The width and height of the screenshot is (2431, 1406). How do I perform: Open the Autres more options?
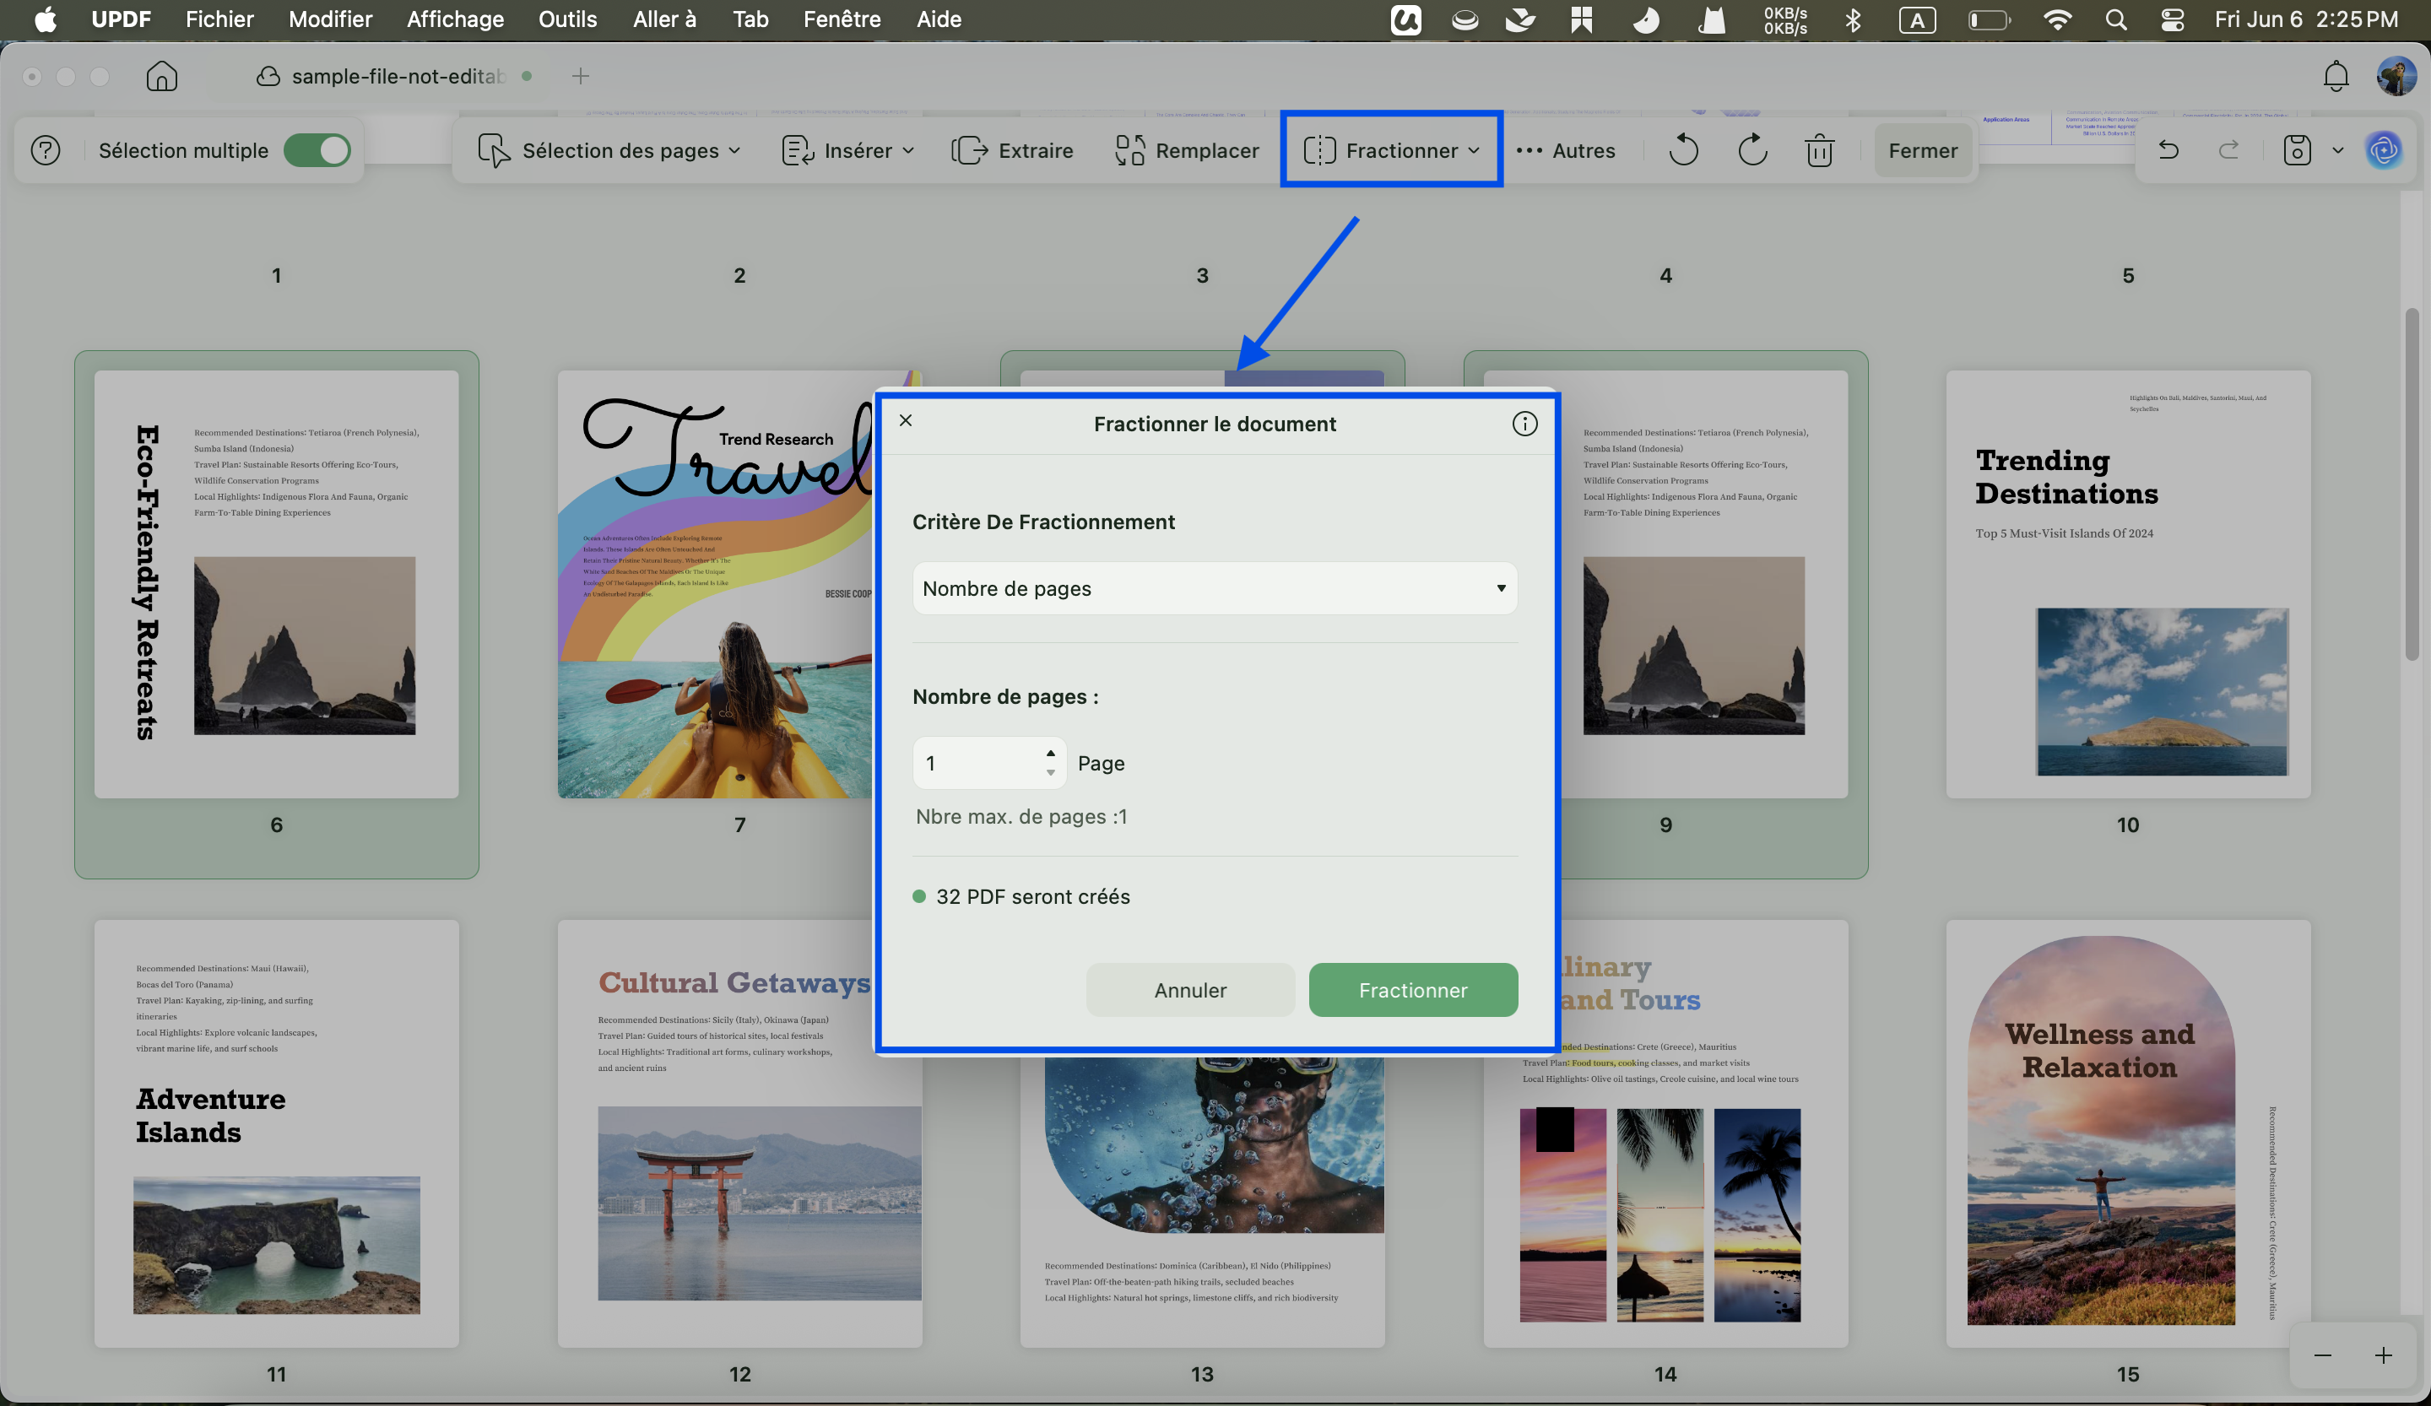pyautogui.click(x=1566, y=150)
